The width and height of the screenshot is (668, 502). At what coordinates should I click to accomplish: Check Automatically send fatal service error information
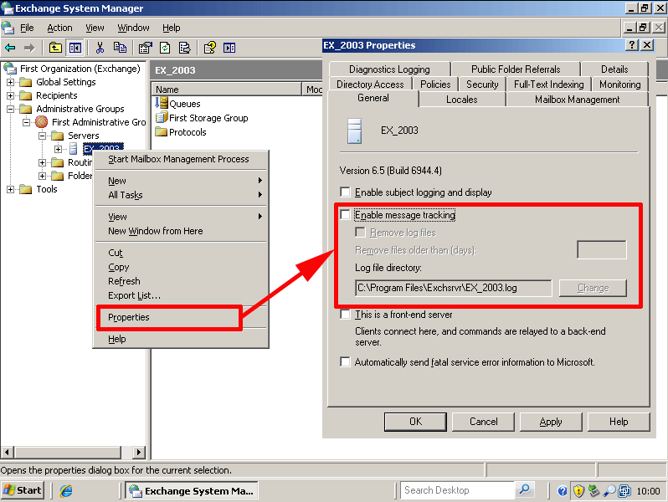click(345, 362)
